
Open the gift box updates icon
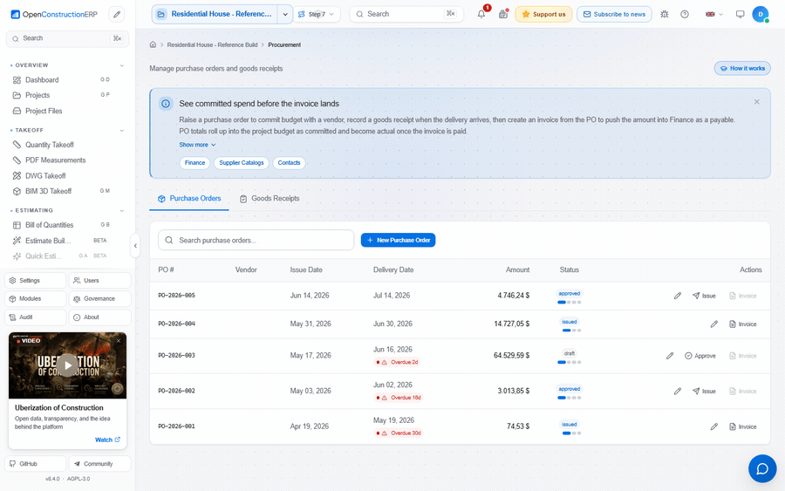click(503, 14)
